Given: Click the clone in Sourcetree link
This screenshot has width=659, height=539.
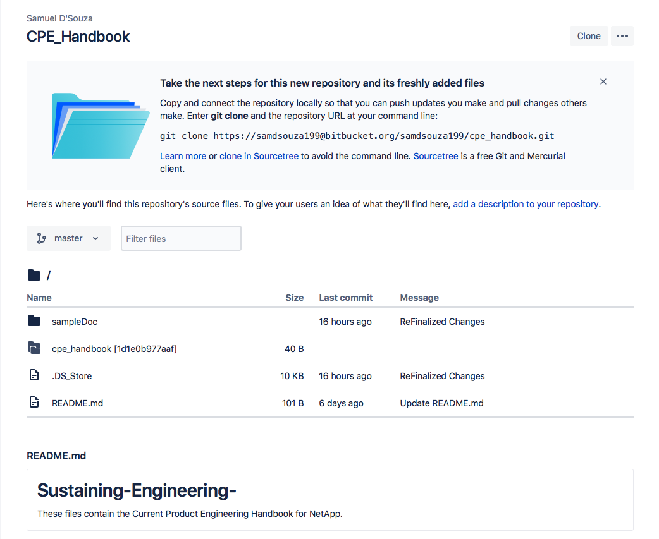Looking at the screenshot, I should [x=259, y=156].
